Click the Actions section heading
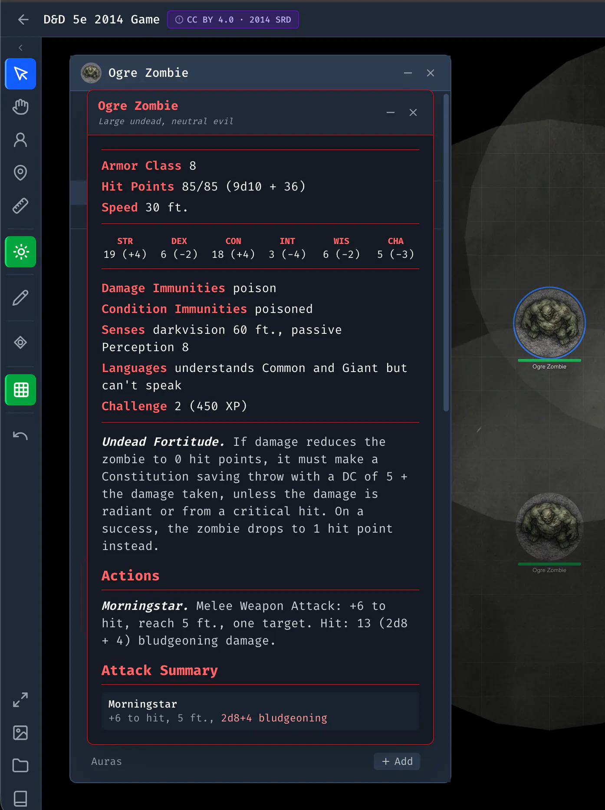 click(x=131, y=576)
